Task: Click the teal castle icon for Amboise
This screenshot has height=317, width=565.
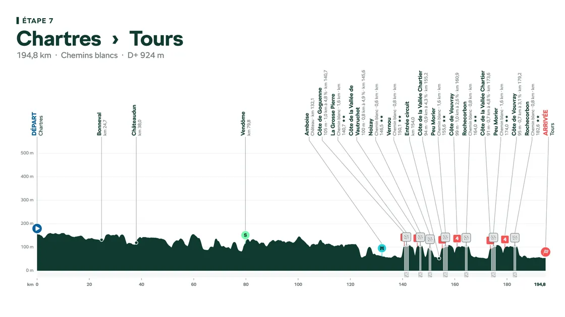Action: tap(382, 248)
